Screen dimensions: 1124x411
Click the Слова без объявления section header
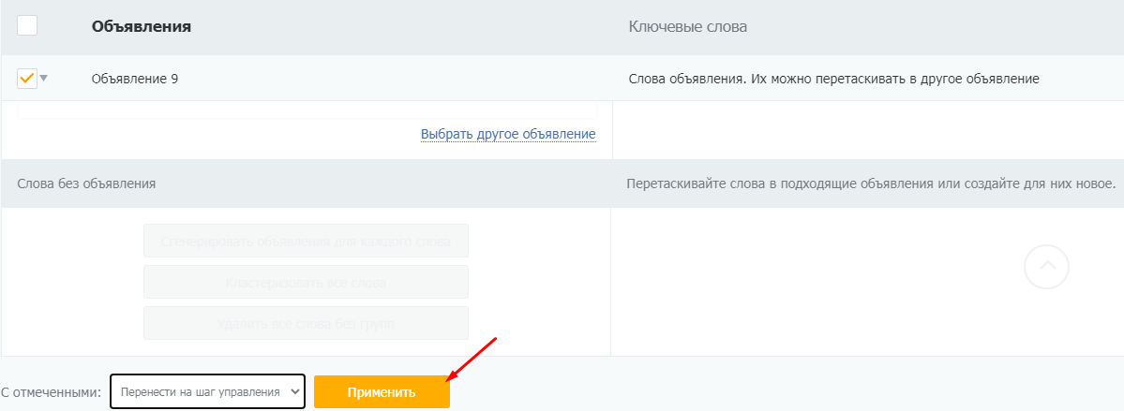[x=87, y=183]
